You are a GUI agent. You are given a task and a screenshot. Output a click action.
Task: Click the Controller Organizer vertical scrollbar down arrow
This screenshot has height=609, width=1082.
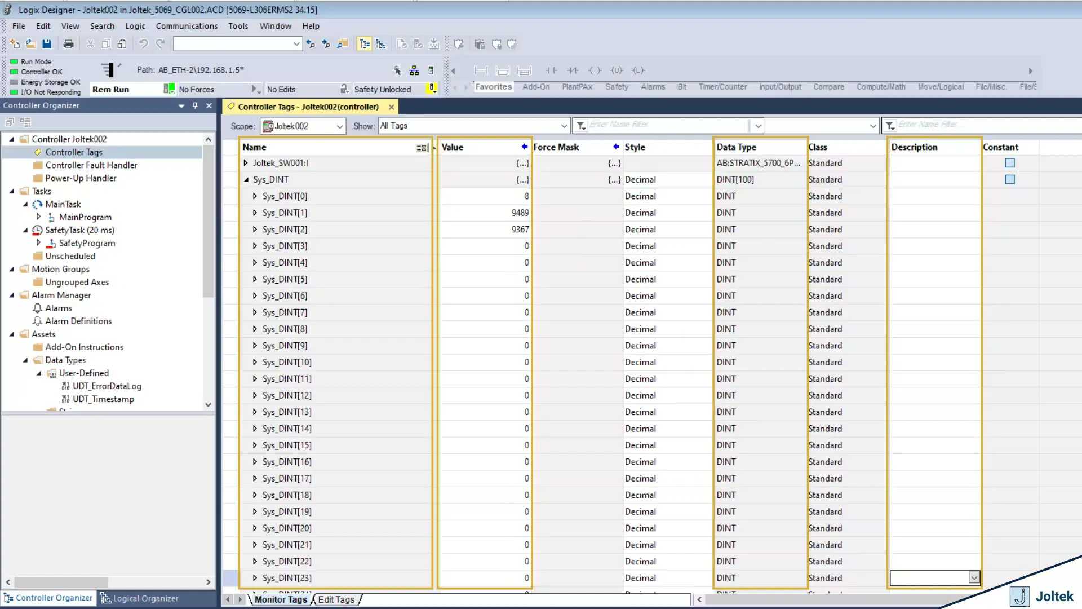coord(208,404)
